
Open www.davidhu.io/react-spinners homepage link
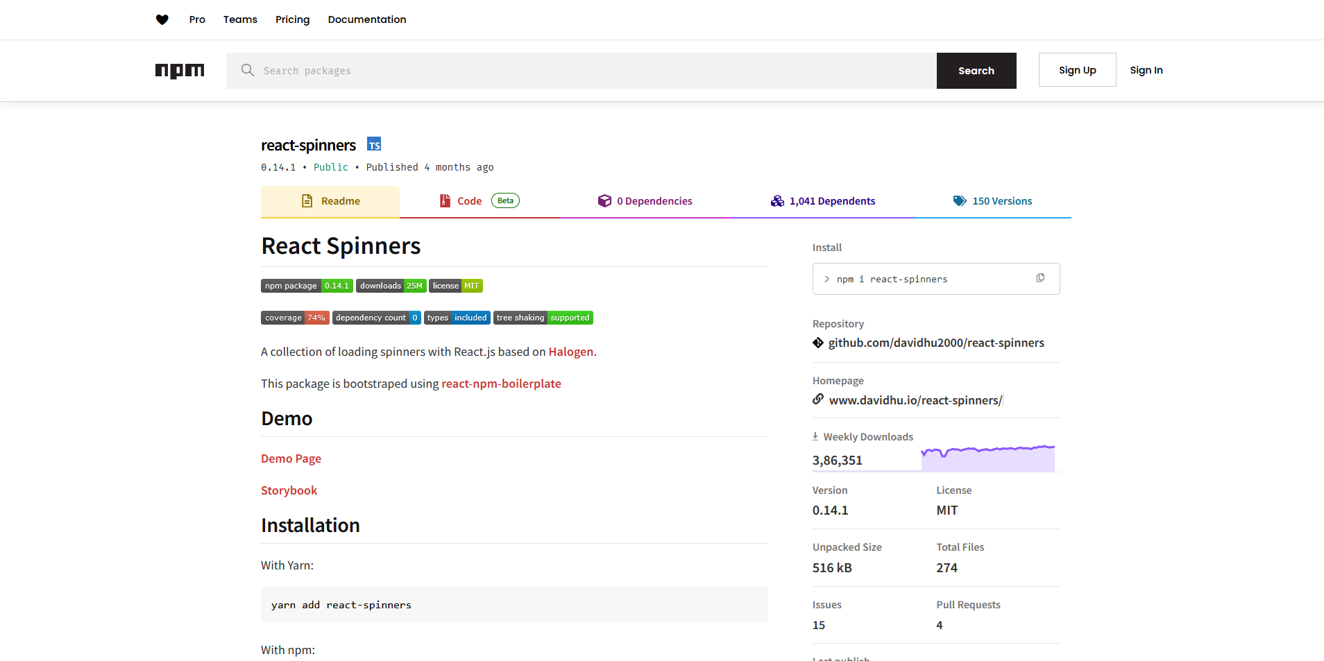click(915, 400)
